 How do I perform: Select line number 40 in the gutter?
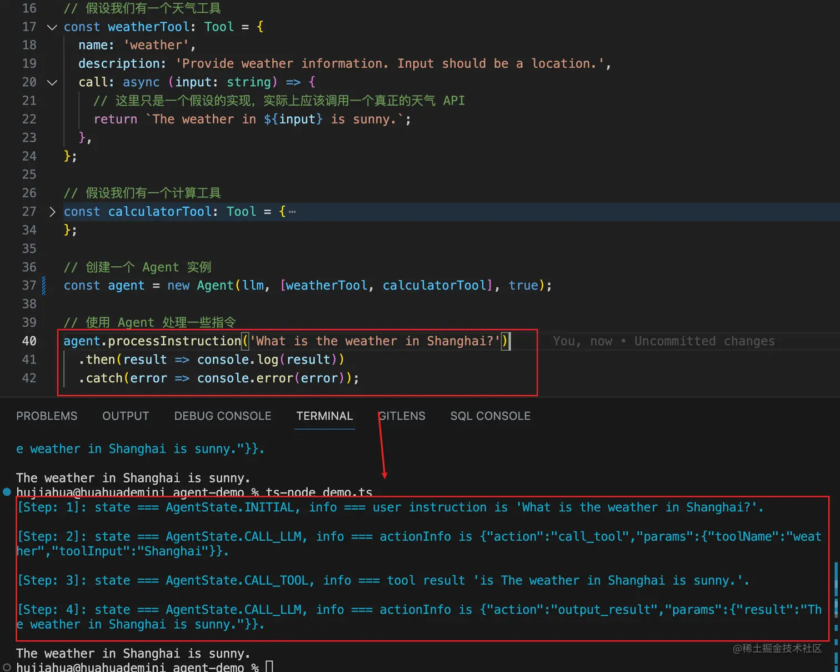29,341
